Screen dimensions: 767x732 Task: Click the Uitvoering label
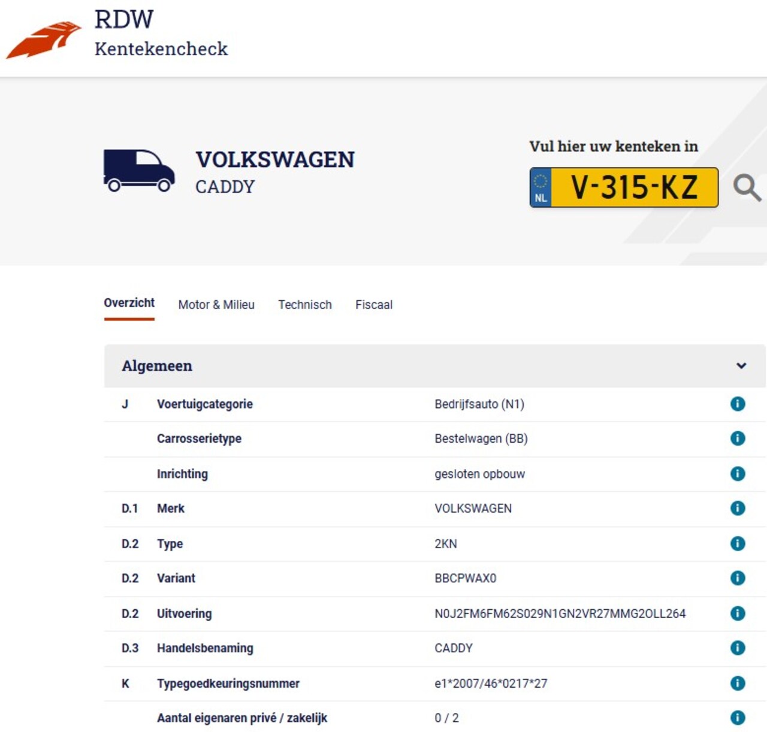(x=185, y=613)
